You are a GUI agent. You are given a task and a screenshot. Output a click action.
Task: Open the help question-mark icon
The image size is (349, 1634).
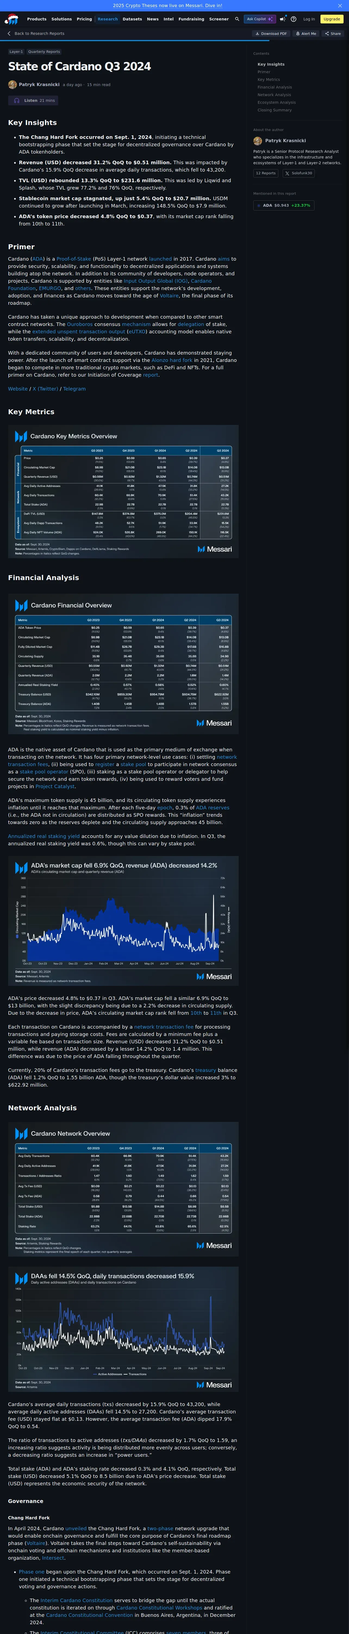293,19
